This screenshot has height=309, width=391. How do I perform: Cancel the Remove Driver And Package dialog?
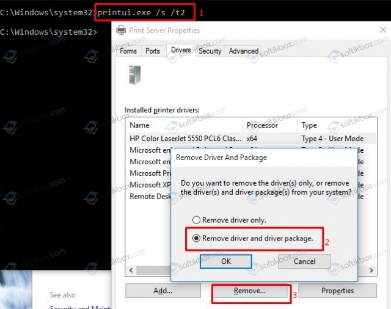point(304,261)
